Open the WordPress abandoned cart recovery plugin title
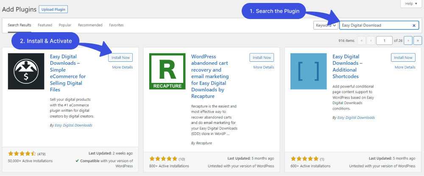 [210, 77]
